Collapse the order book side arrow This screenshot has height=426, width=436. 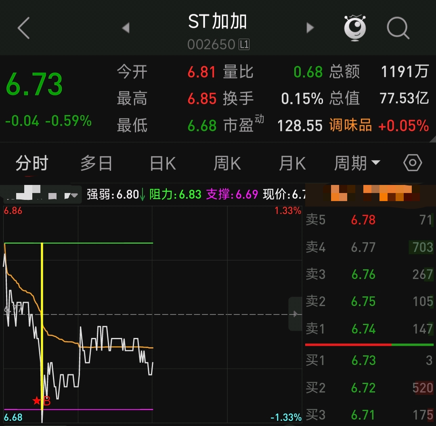[x=295, y=314]
